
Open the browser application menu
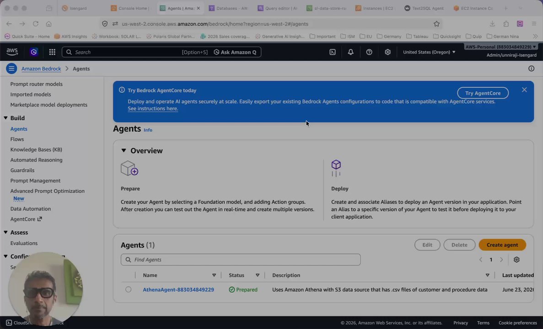(x=534, y=24)
